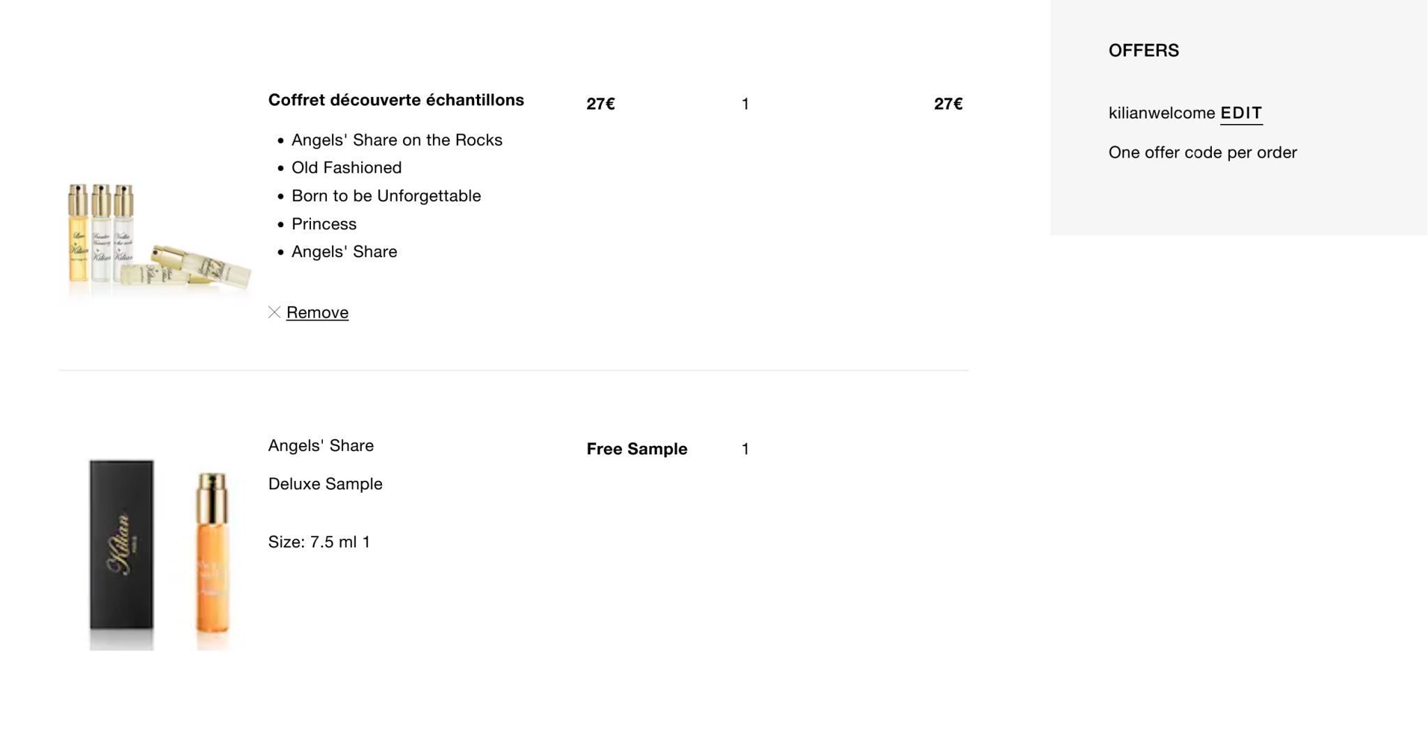Click the coffret line total on right

[948, 104]
